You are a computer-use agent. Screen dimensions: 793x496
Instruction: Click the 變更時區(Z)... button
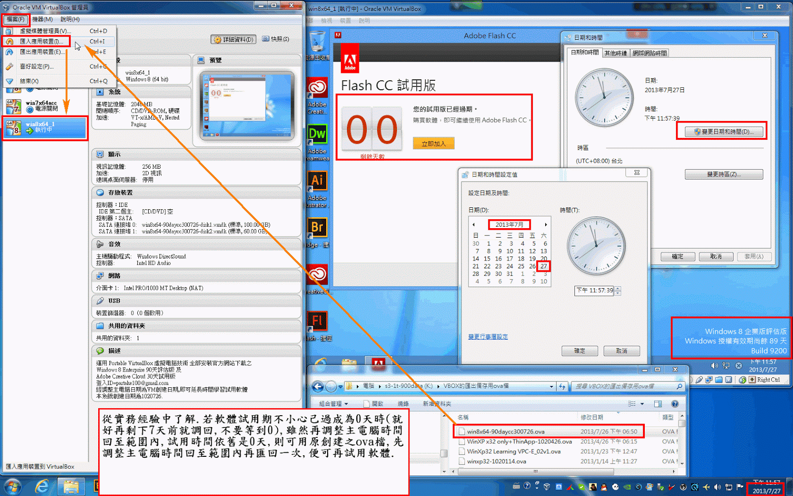724,175
